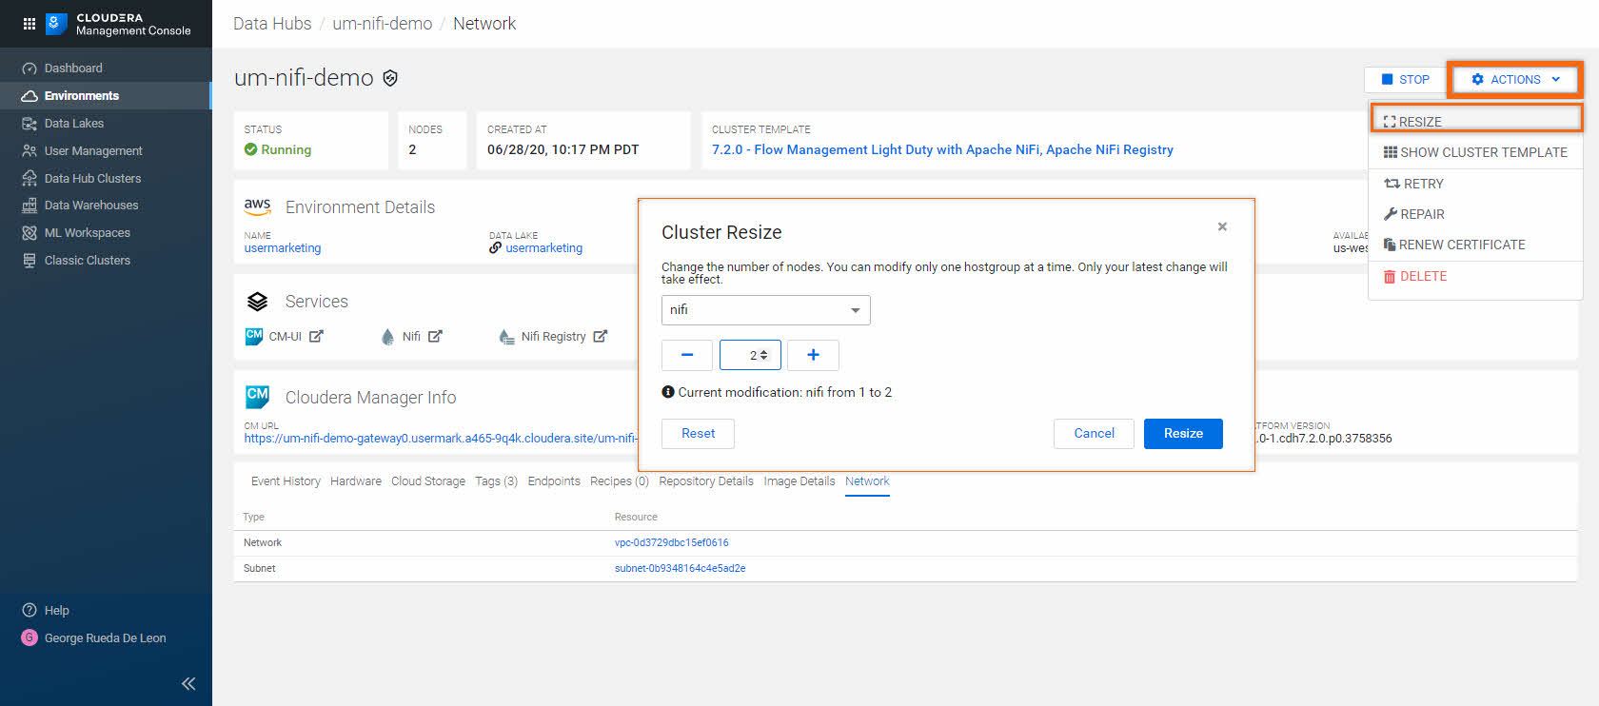Viewport: 1599px width, 706px height.
Task: Choose RESIZE from the Actions menu
Action: 1476,121
